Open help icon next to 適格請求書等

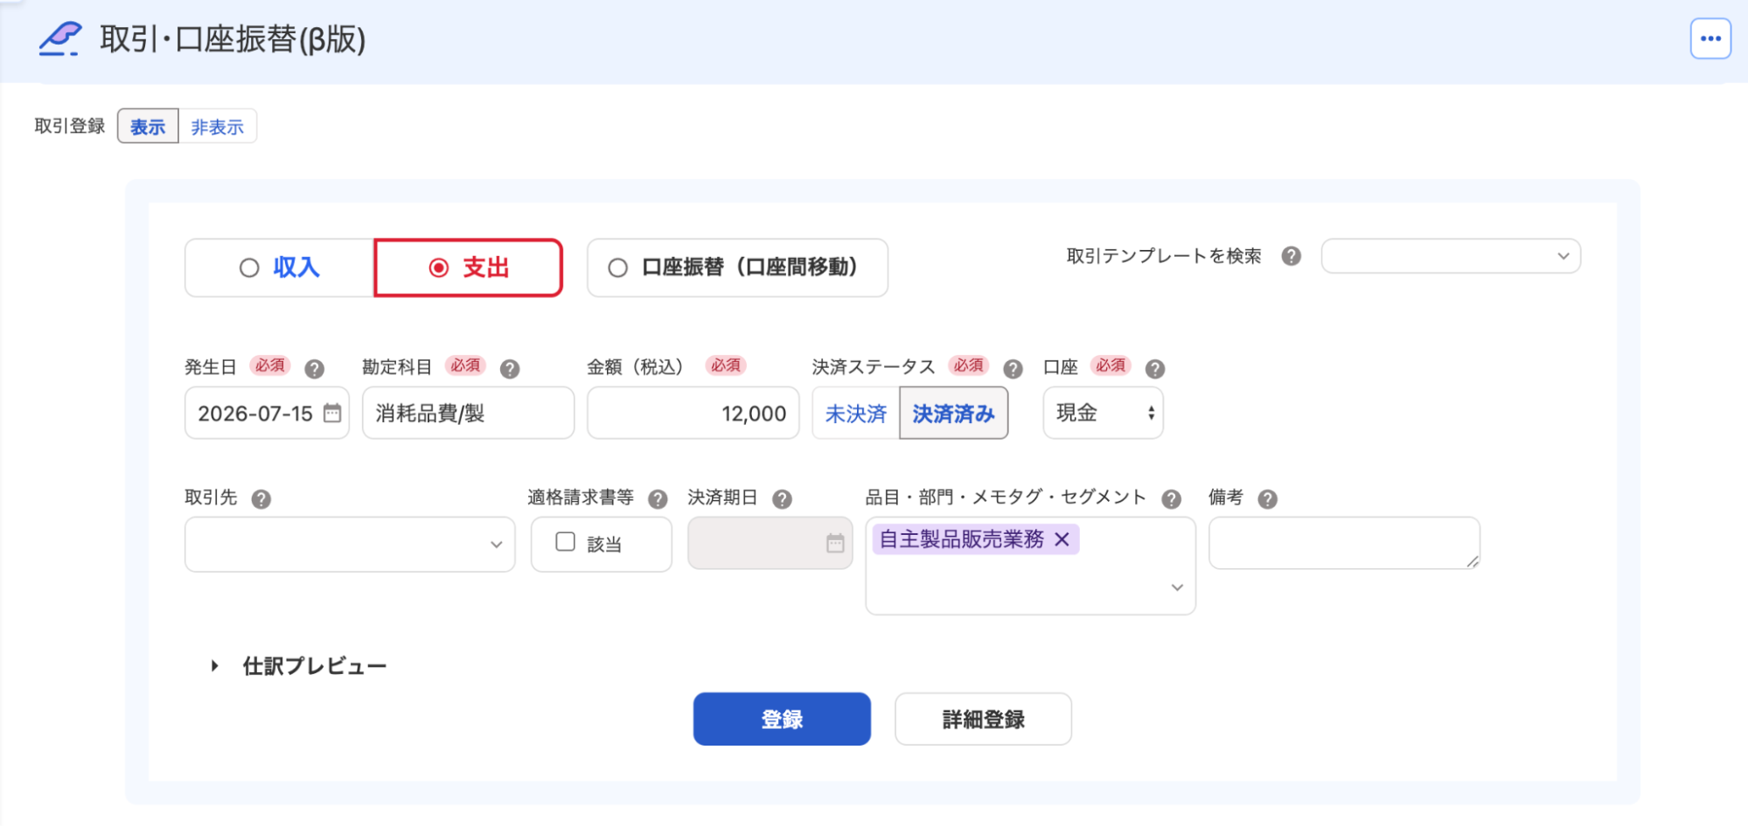[x=658, y=499]
